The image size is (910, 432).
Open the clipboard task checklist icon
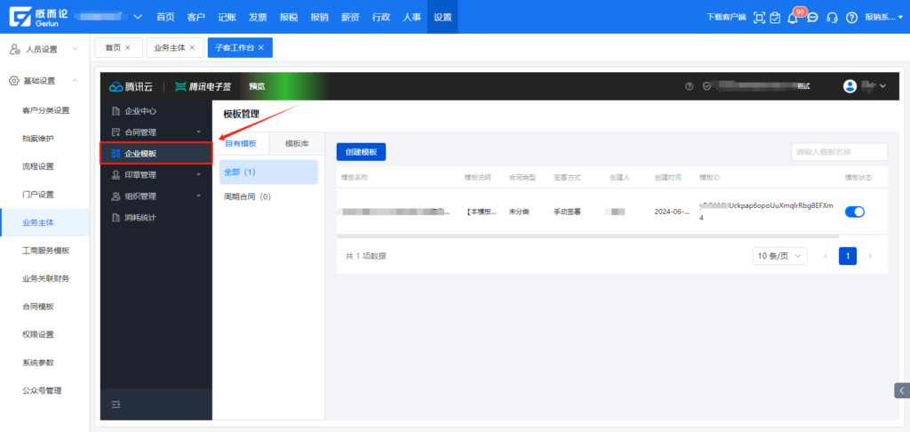click(775, 18)
